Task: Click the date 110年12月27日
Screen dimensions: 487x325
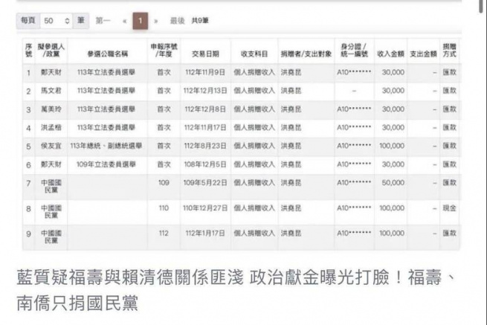Action: (x=205, y=208)
